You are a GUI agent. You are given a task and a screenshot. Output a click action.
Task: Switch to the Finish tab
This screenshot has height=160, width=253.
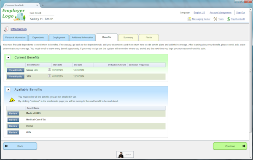149,37
